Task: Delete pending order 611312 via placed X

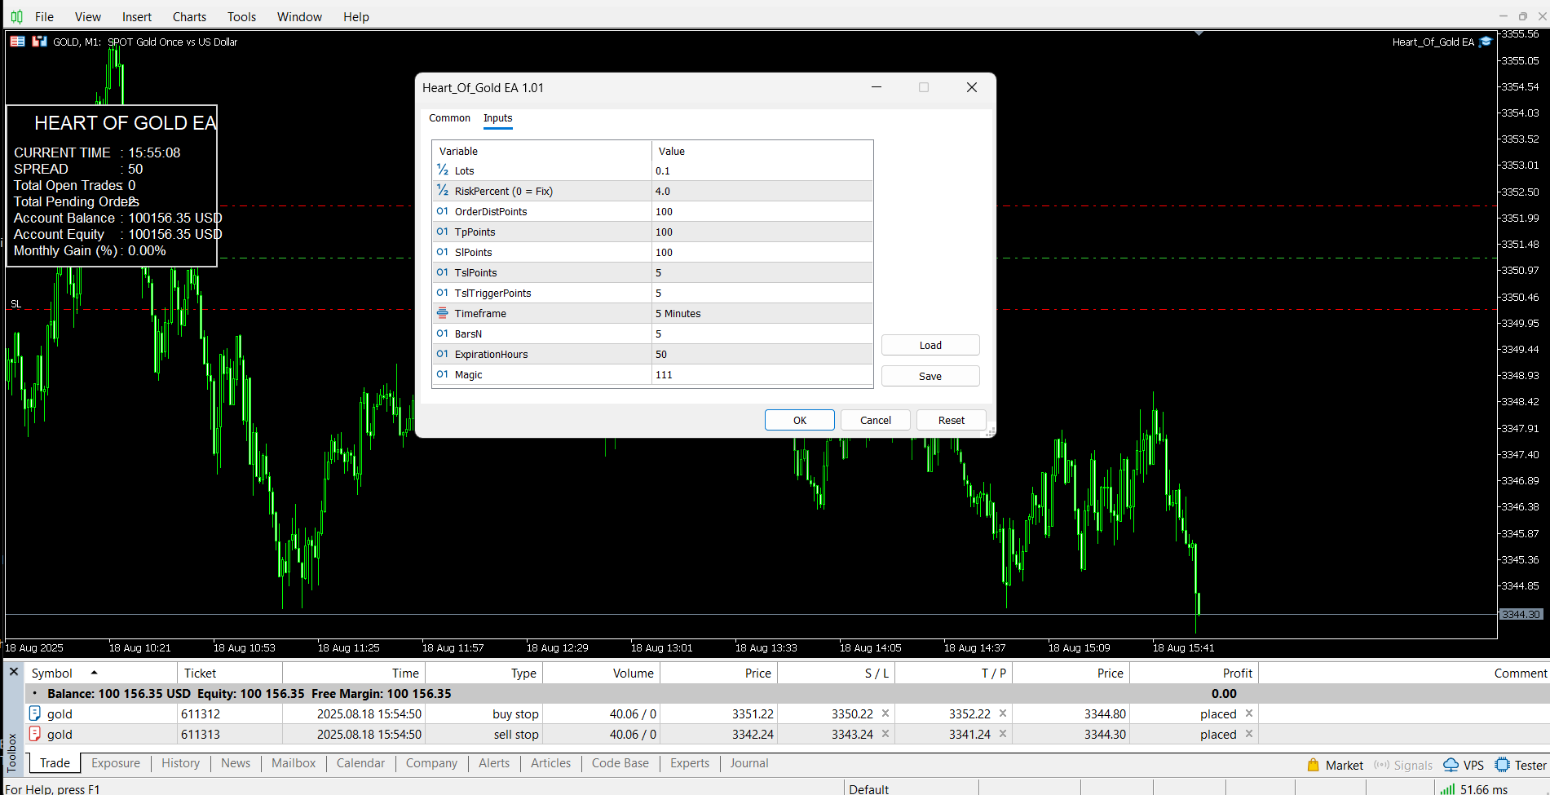Action: [x=1248, y=713]
